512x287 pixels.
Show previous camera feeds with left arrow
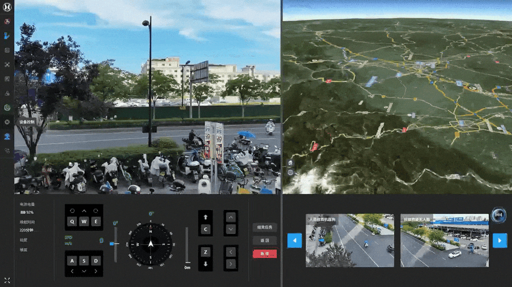pos(294,240)
